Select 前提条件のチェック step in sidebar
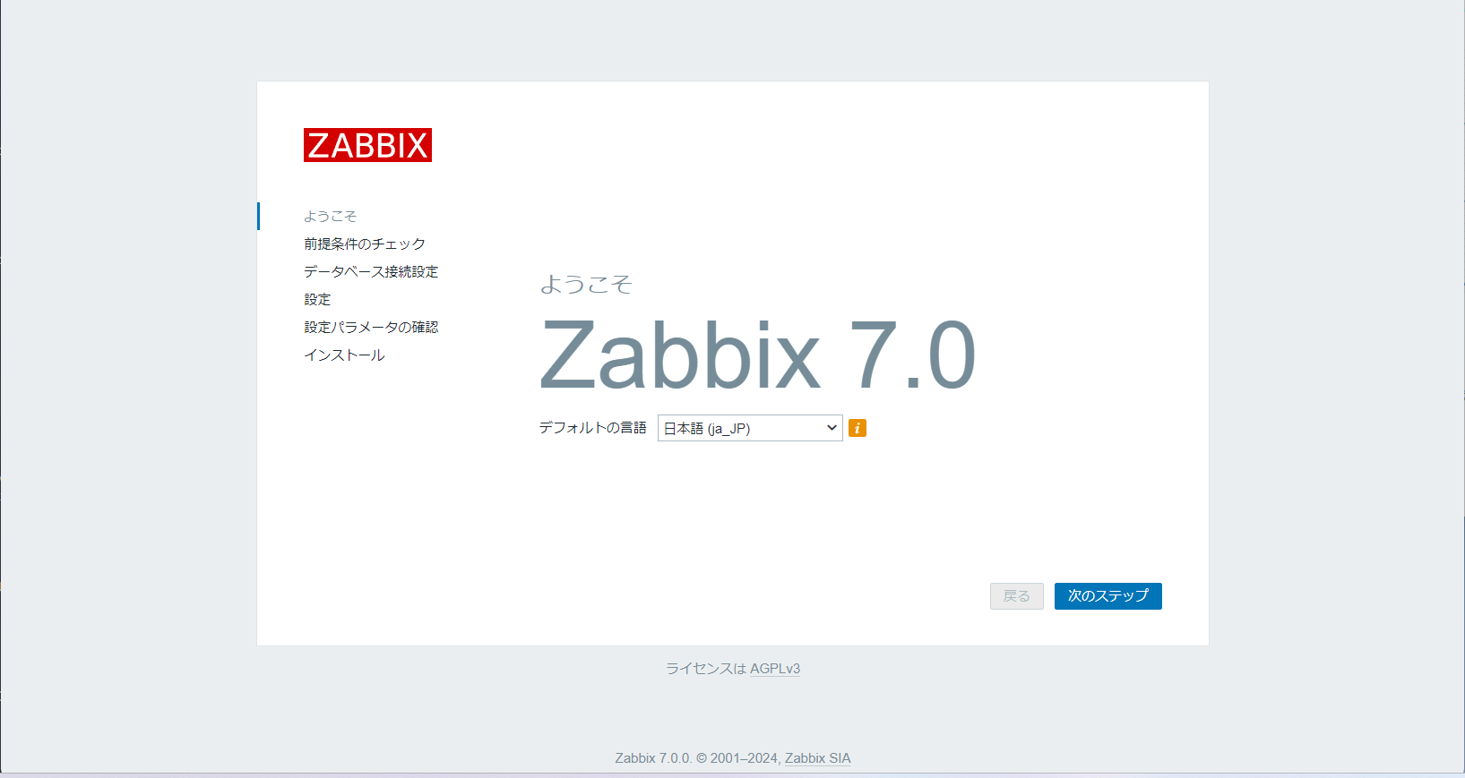This screenshot has height=778, width=1465. point(364,244)
